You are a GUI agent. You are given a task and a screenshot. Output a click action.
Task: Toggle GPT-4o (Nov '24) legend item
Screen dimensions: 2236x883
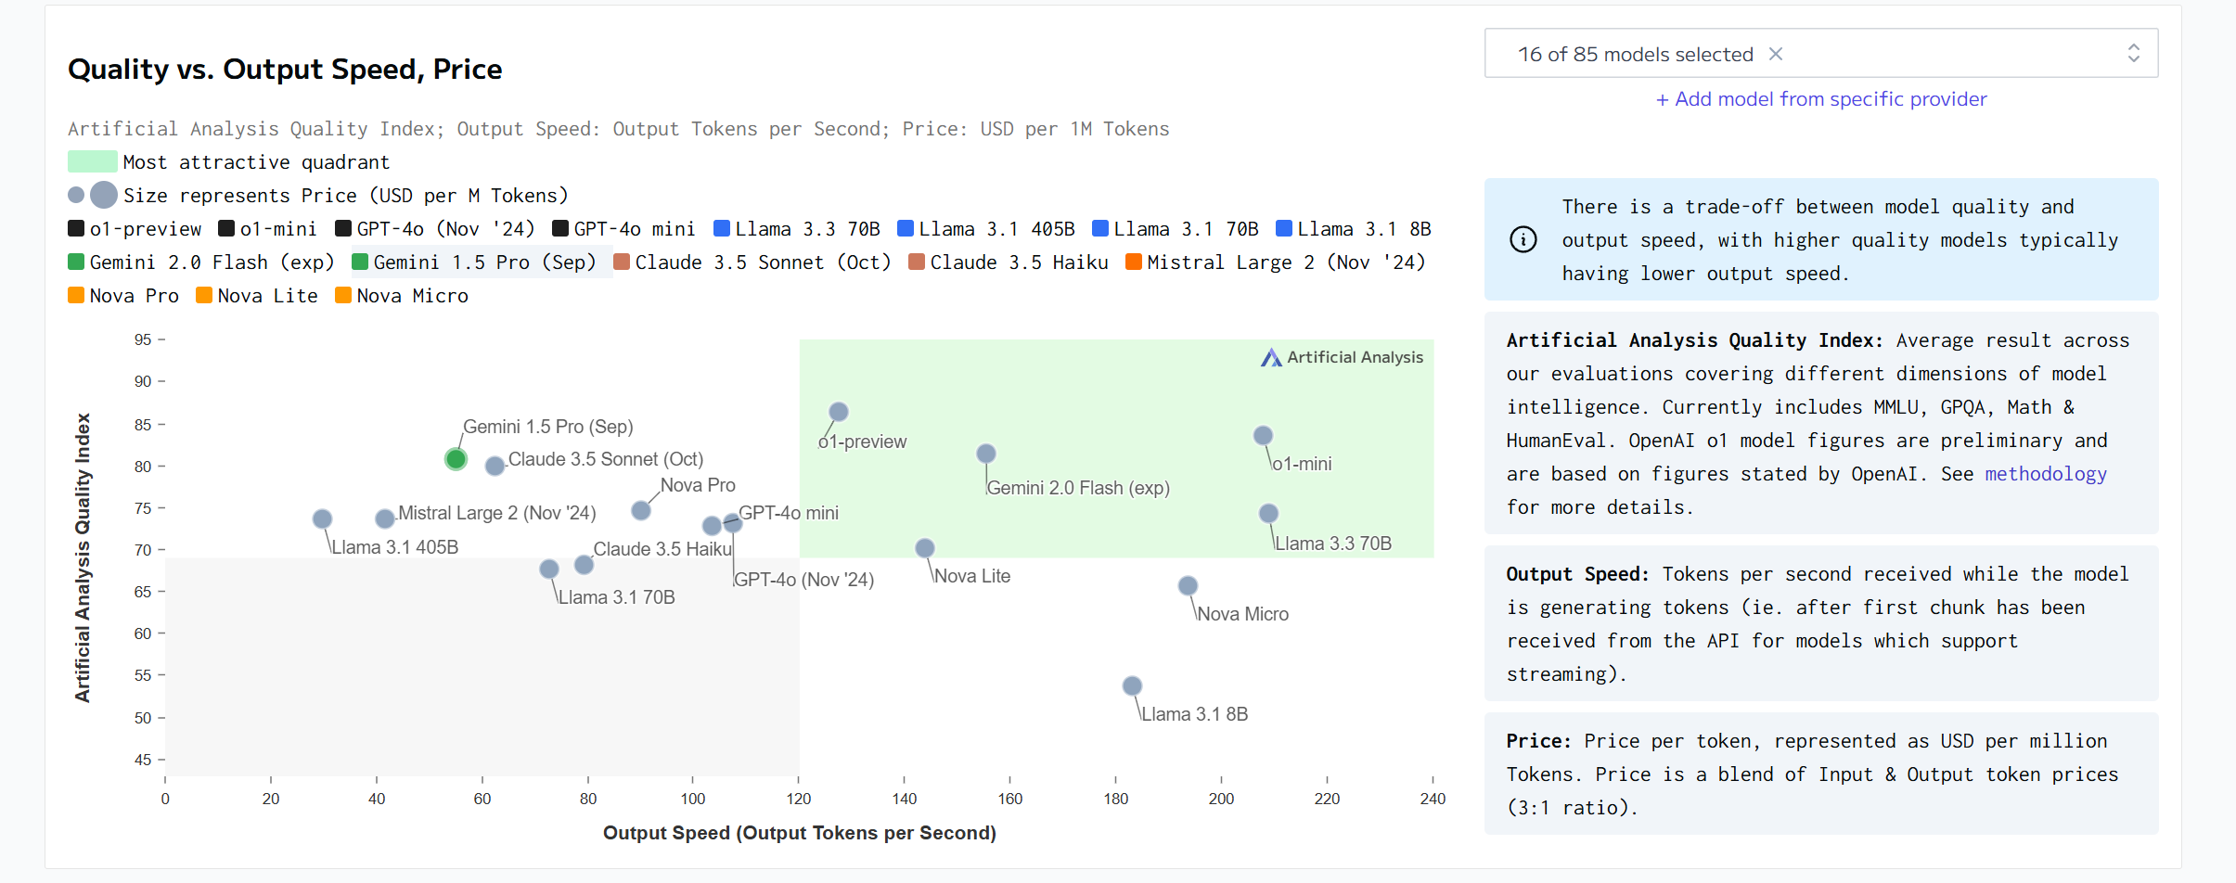435,229
